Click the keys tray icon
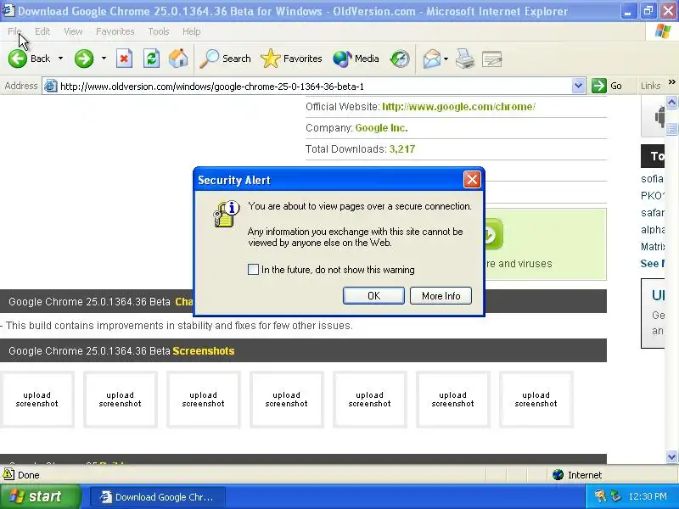 click(600, 496)
